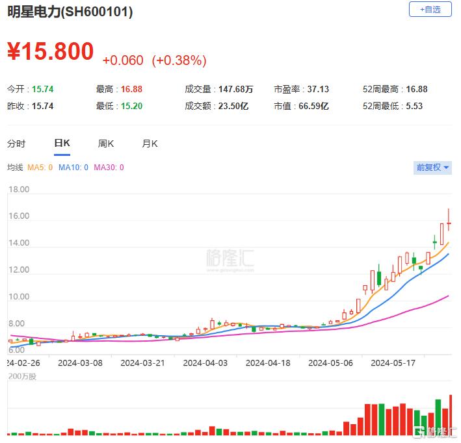461x443 pixels.
Task: Click the 最低 value 15.20
Action: [x=132, y=106]
